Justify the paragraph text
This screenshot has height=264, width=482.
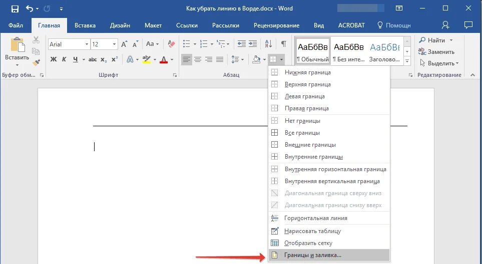(x=220, y=59)
